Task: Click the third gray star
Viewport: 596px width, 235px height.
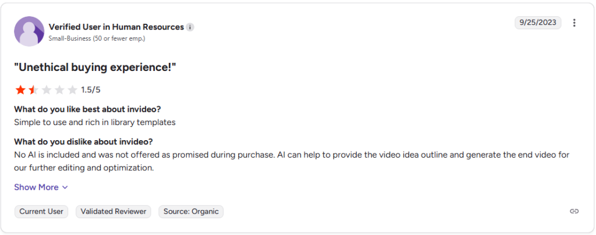Action: (x=46, y=90)
